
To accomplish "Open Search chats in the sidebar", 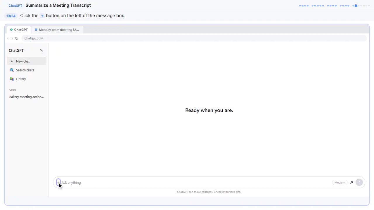I will point(27,70).
